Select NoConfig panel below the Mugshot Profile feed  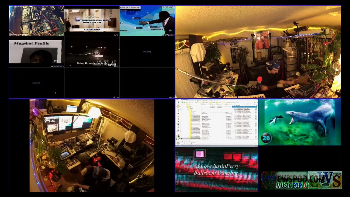click(x=37, y=83)
